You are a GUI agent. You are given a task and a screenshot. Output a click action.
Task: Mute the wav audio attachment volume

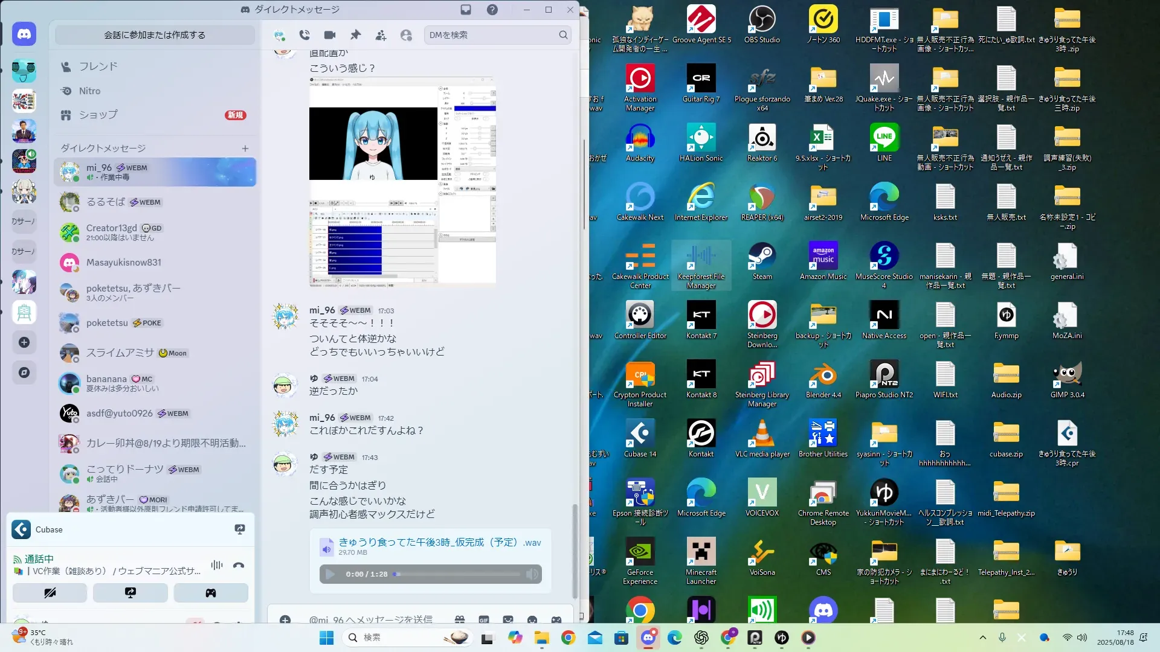tap(532, 574)
